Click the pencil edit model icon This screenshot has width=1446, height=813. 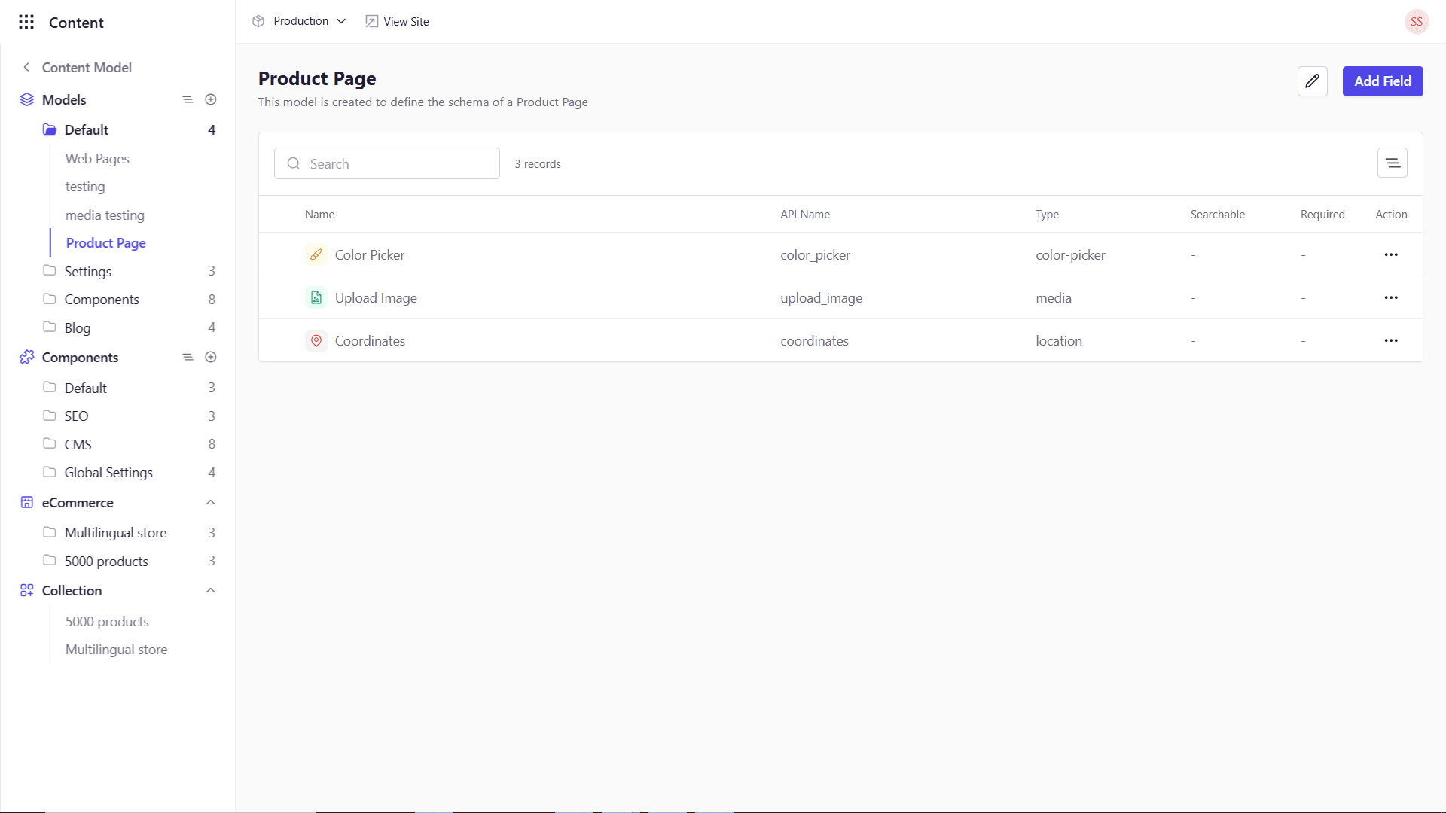(1312, 81)
